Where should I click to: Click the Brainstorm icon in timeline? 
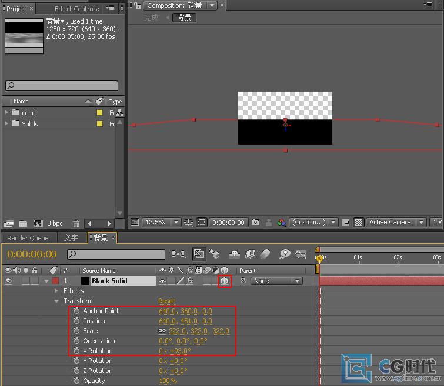pyautogui.click(x=285, y=254)
